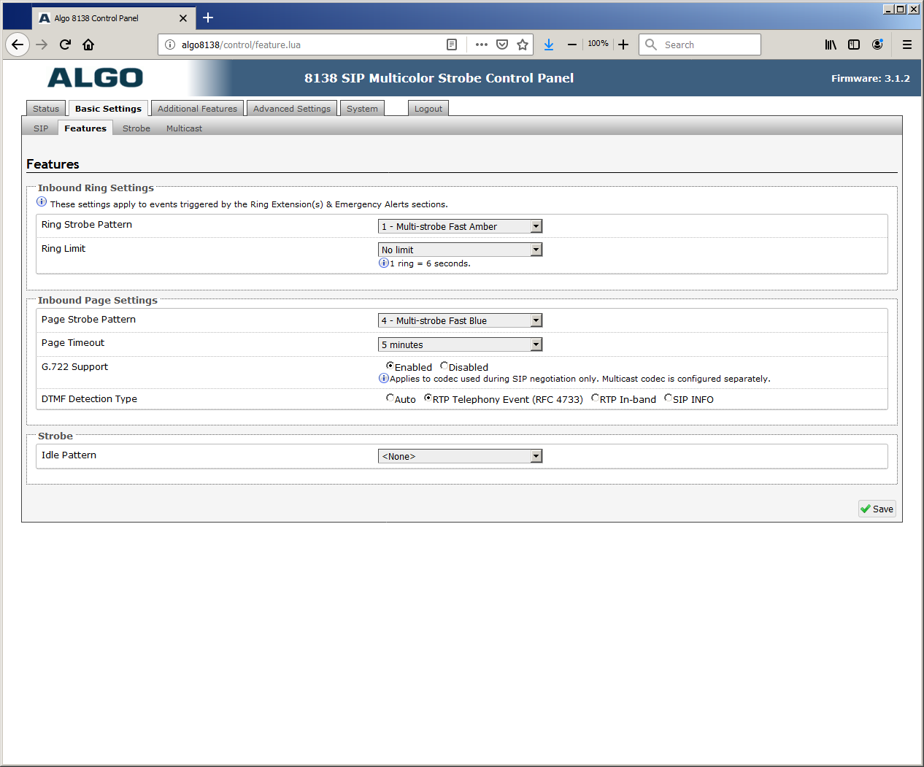Screen dimensions: 924x767
Task: Click the Logout button
Action: click(x=428, y=109)
